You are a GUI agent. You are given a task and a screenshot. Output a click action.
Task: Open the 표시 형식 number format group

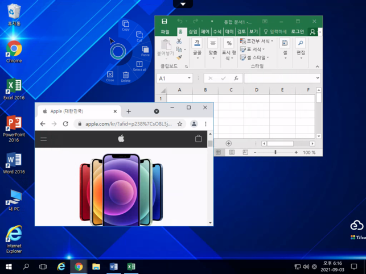(229, 49)
